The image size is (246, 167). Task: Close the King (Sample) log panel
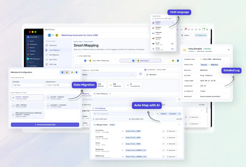click(228, 50)
